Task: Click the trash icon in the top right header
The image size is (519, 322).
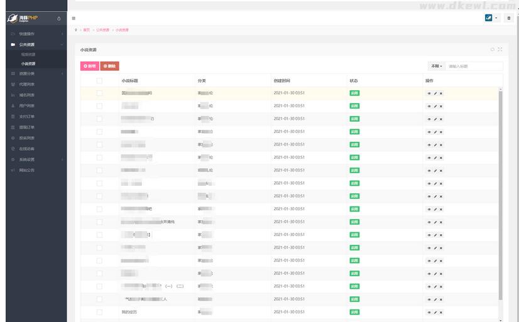Action: point(508,18)
